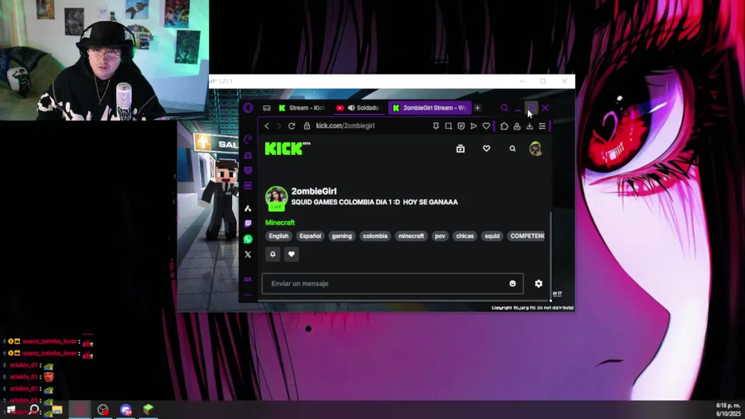745x419 pixels.
Task: Go back with the browser back arrow
Action: (x=267, y=126)
